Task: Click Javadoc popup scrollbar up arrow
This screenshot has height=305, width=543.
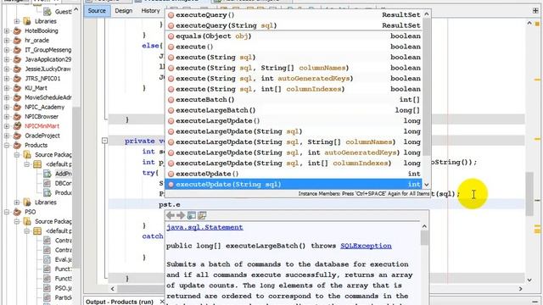Action: point(424,226)
